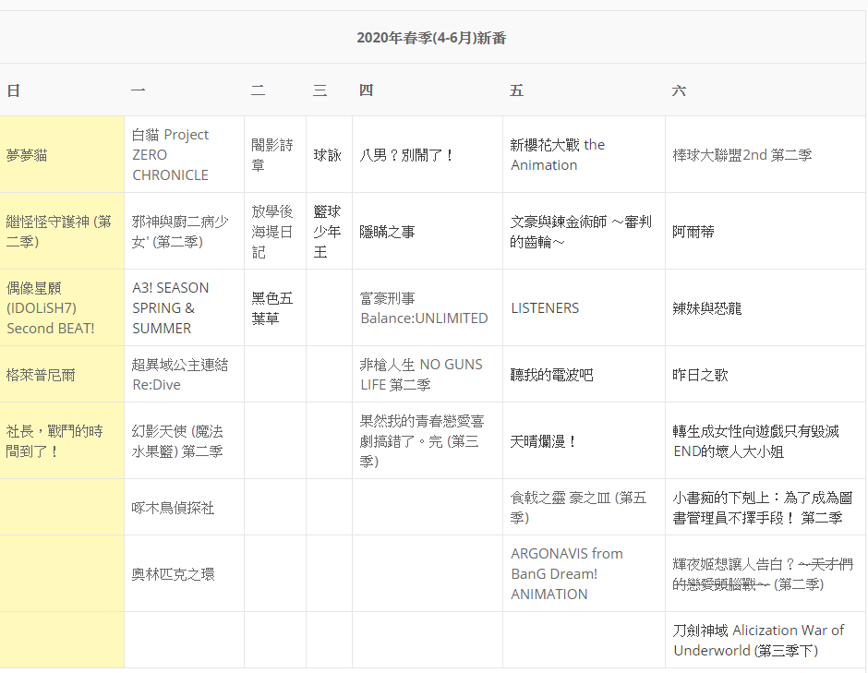
Task: Click the 八男？別鬧了！ cell
Action: [407, 155]
